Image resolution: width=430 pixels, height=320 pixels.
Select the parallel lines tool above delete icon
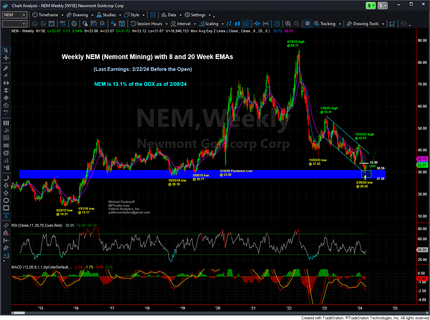[6, 225]
